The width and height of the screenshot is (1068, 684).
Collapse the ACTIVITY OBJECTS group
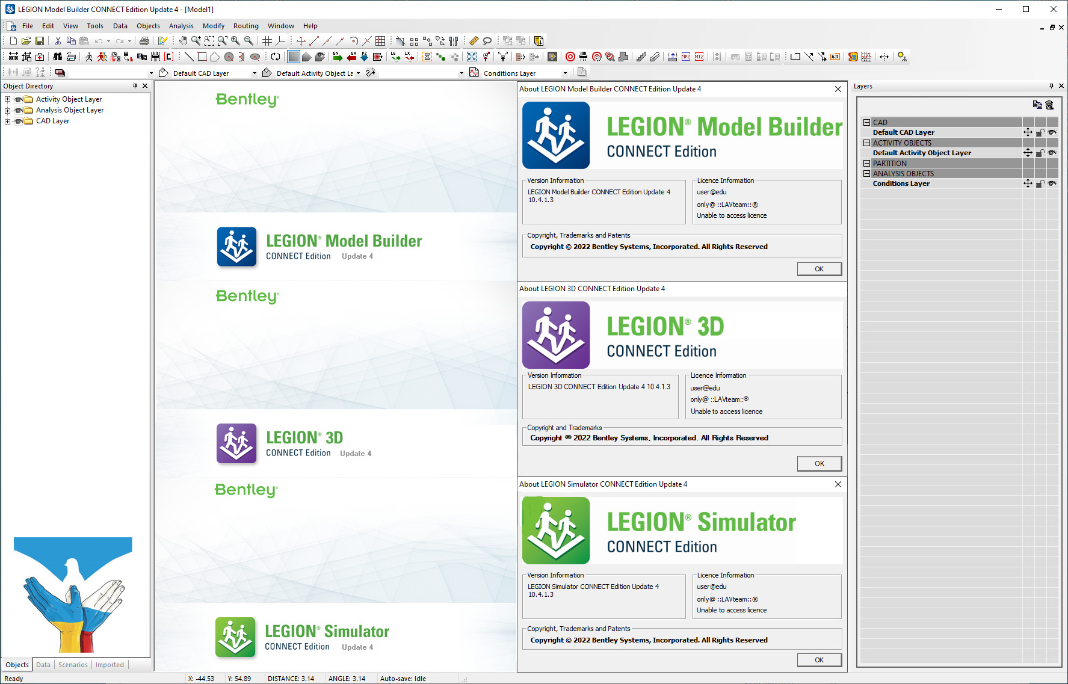click(866, 143)
